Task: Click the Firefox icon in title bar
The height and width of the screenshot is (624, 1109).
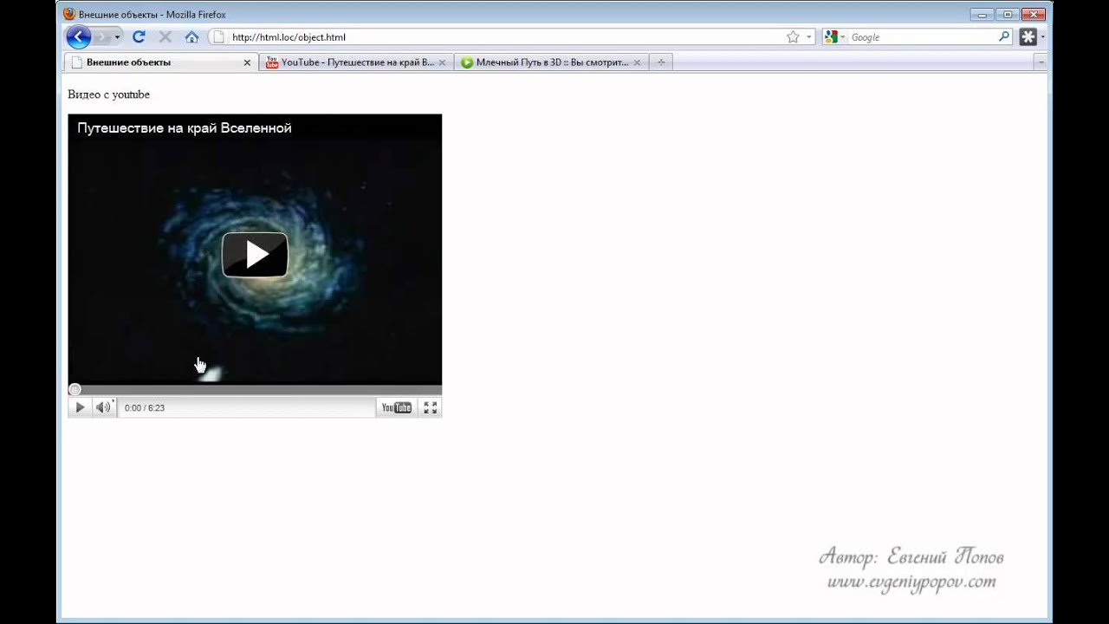Action: (69, 14)
